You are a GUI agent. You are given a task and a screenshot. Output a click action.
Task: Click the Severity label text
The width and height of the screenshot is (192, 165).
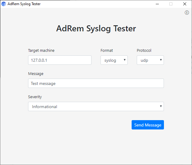pyautogui.click(x=35, y=97)
